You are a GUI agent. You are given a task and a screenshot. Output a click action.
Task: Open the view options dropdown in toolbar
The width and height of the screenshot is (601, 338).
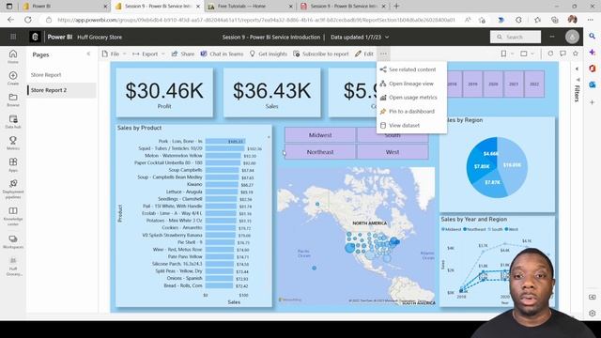coord(527,54)
